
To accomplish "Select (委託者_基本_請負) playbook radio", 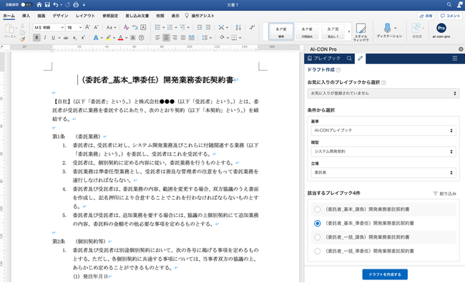I will [x=318, y=209].
